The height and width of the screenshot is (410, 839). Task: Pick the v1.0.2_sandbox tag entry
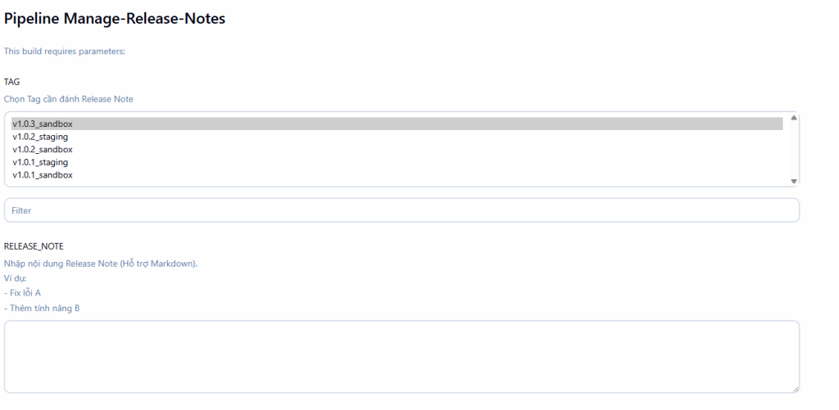pyautogui.click(x=43, y=150)
